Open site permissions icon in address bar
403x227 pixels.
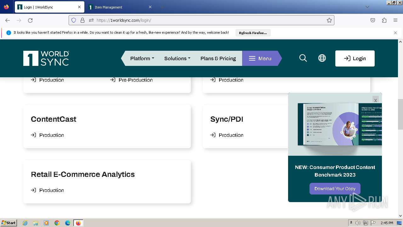point(91,20)
